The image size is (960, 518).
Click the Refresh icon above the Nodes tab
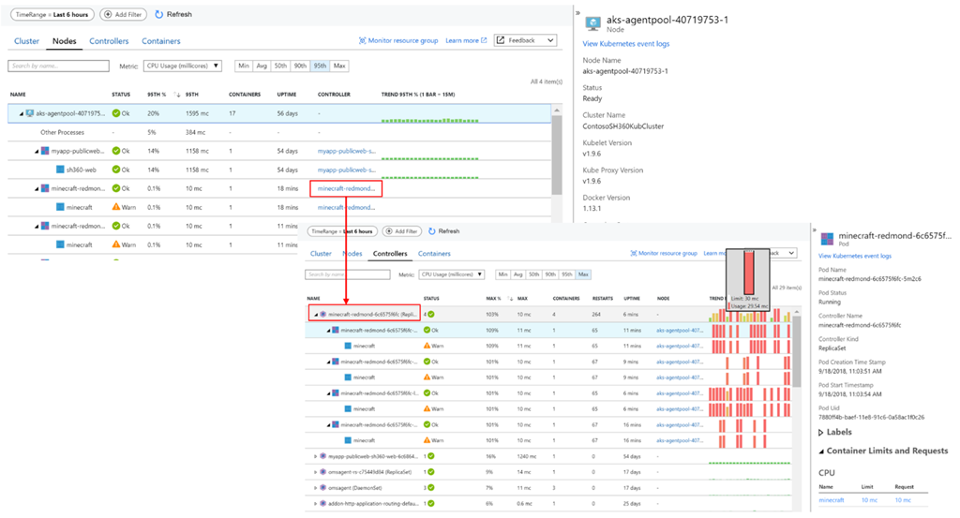coord(159,15)
